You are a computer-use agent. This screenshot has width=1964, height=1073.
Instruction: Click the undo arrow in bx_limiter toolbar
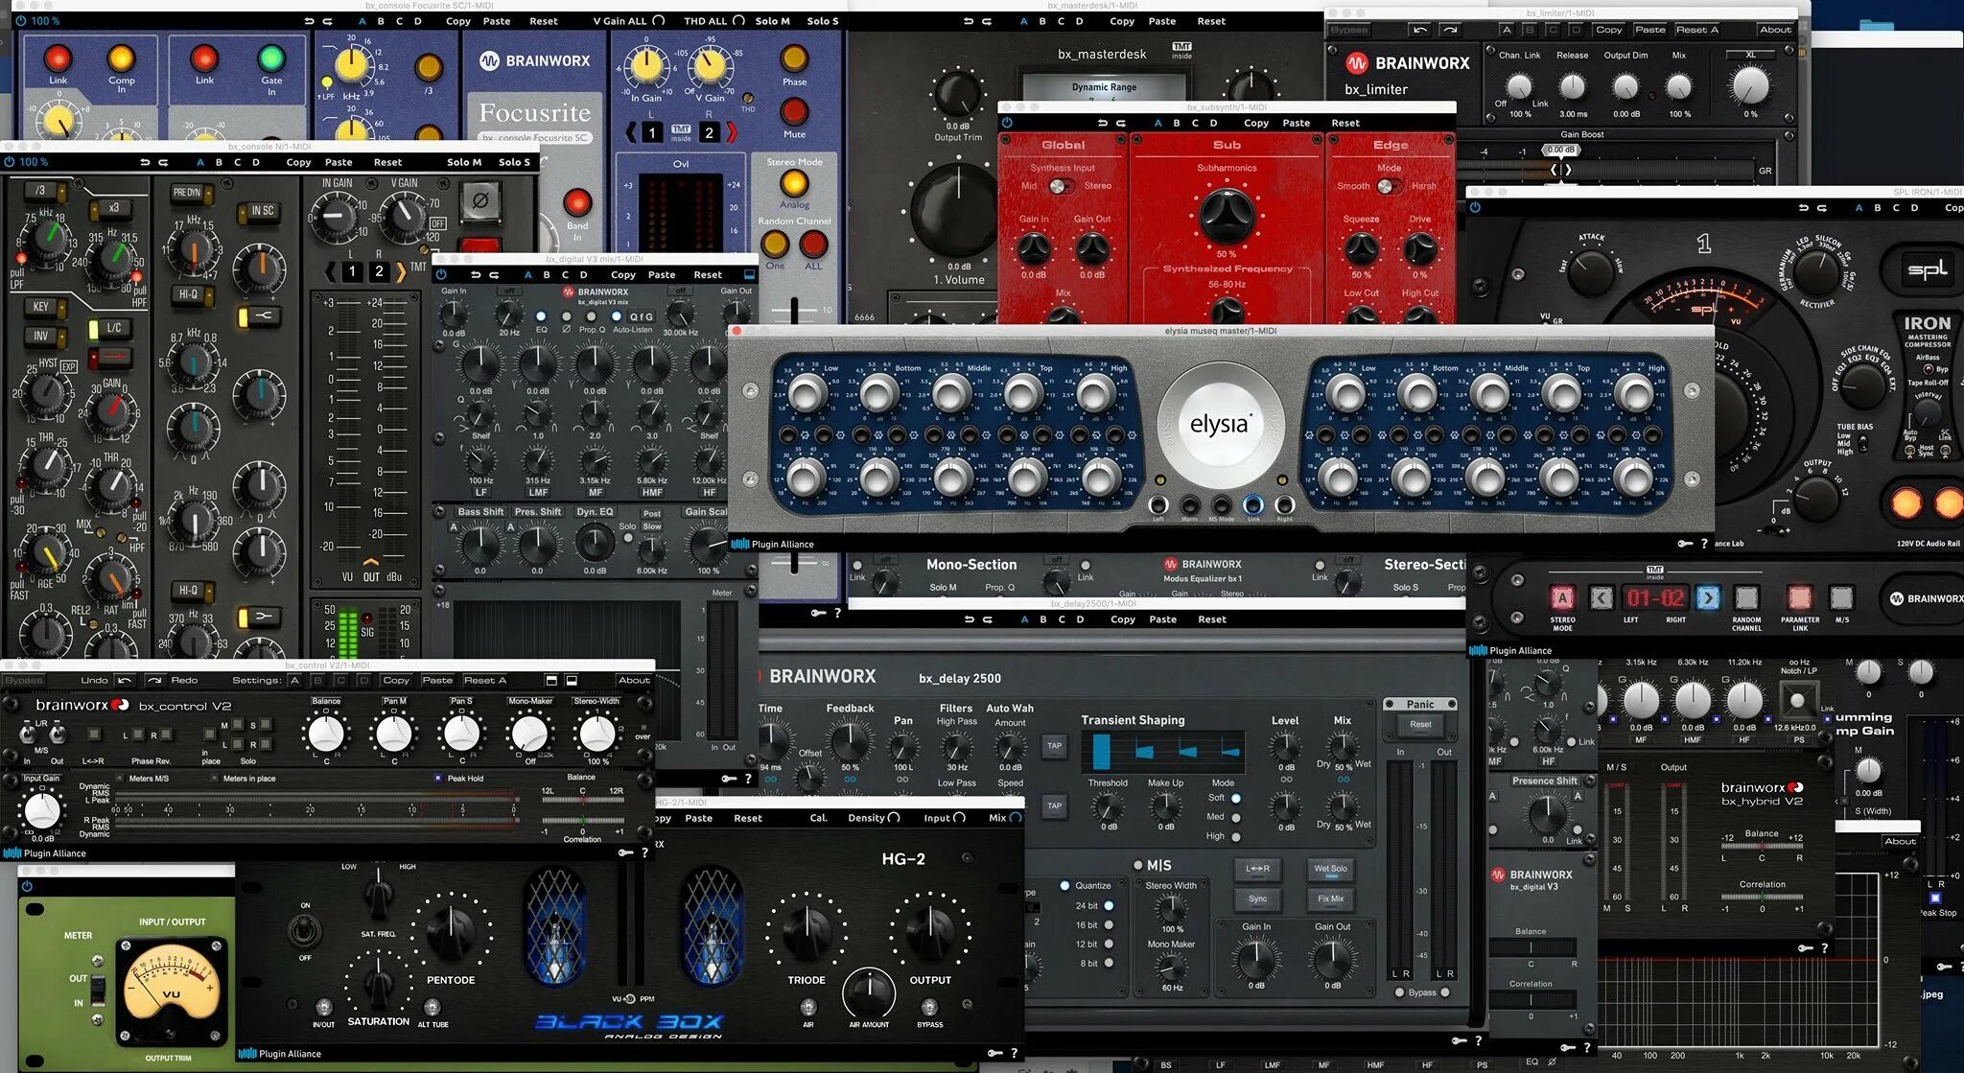tap(1419, 30)
